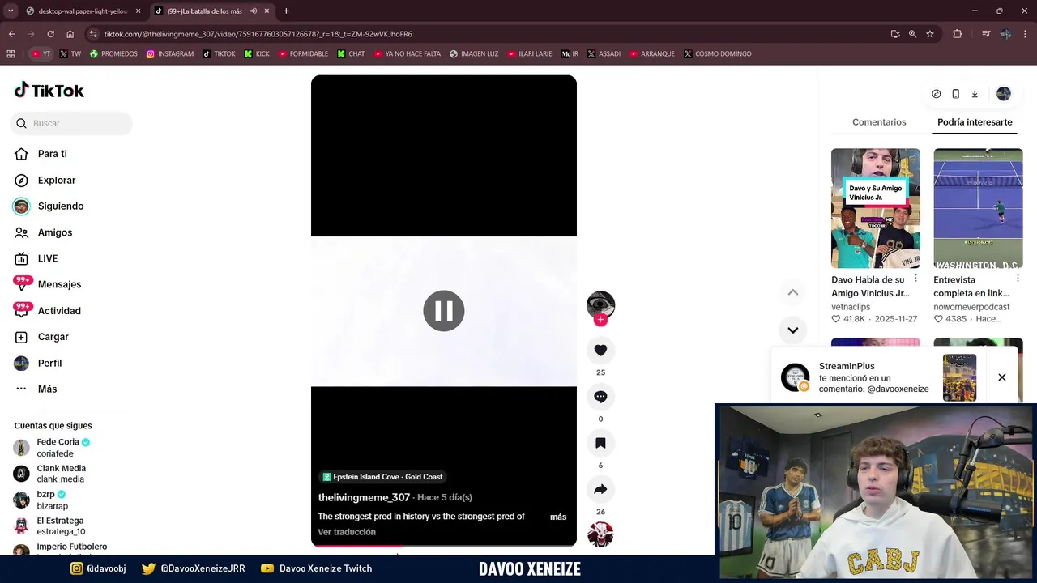The height and width of the screenshot is (583, 1037).
Task: Open creator avatar beside video
Action: (x=600, y=304)
